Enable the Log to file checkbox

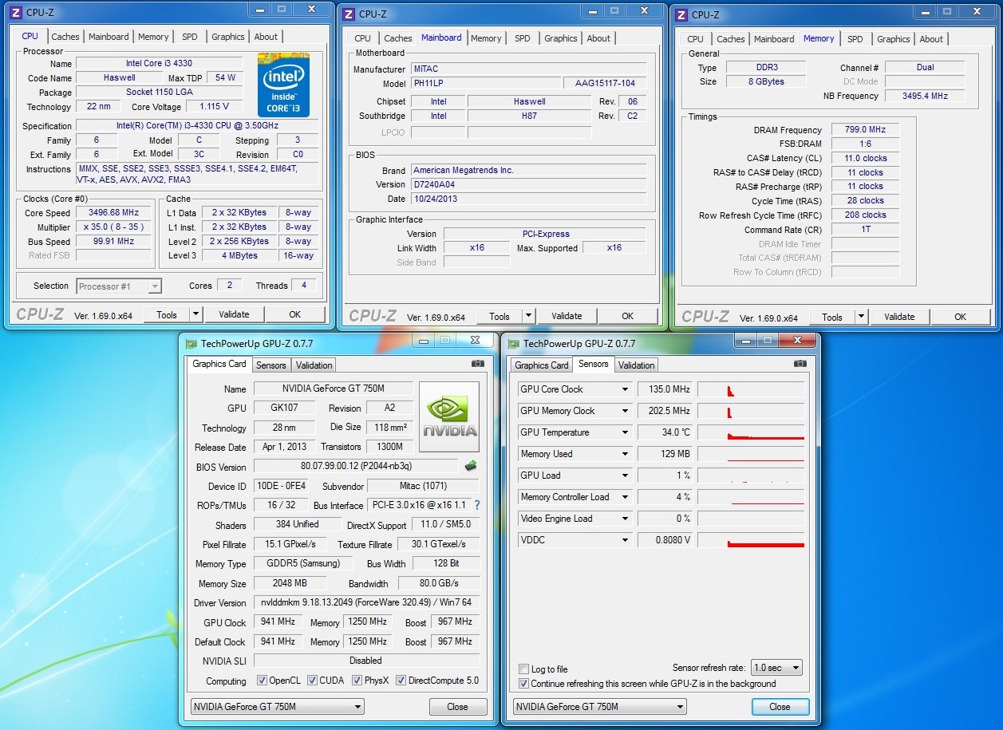pyautogui.click(x=524, y=669)
